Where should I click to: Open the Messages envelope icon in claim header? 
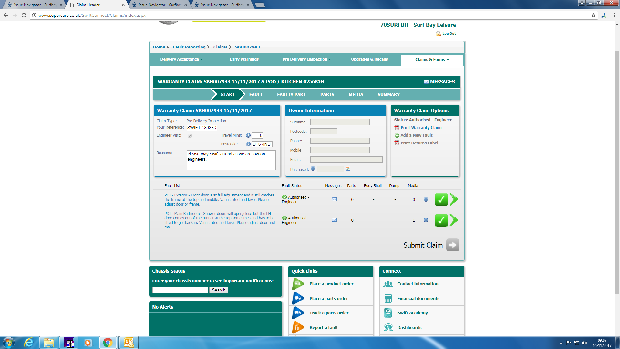(x=426, y=82)
